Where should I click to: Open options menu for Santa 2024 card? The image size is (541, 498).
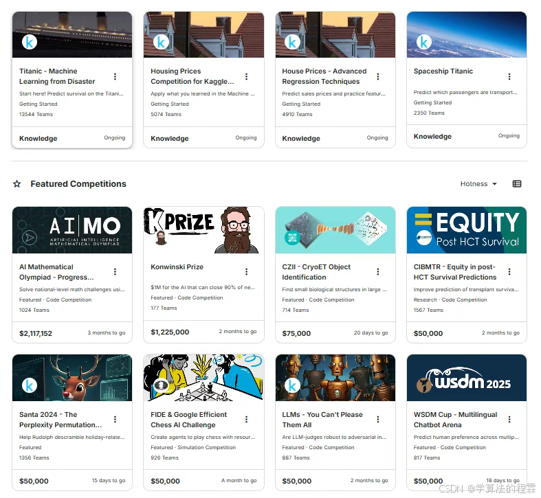[115, 420]
